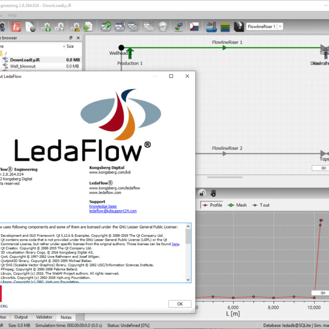Switch to the Validator tab
329x329 pixels.
44,317
